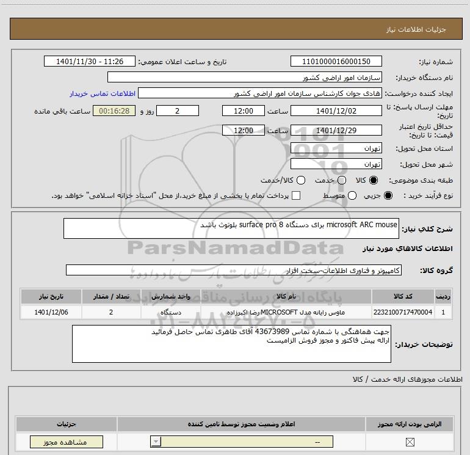Click the response deadline time field
This screenshot has height=455, width=470.
coord(244,111)
